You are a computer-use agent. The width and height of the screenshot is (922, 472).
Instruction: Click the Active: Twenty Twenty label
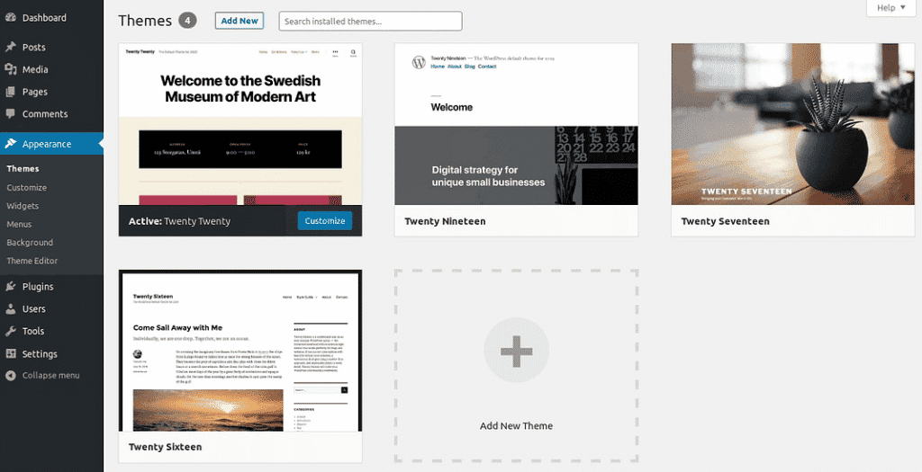[179, 221]
